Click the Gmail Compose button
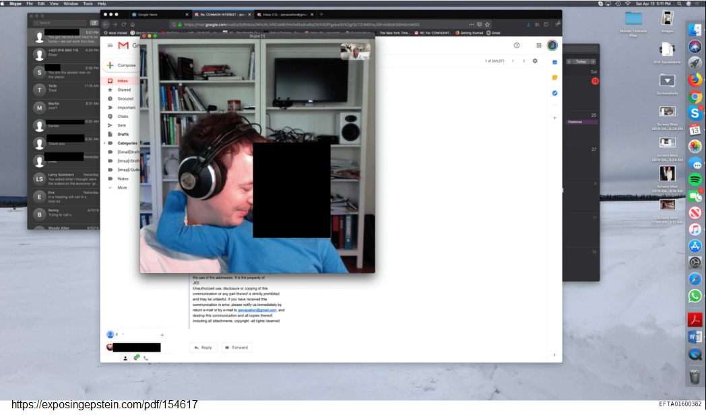This screenshot has width=706, height=415. 121,65
